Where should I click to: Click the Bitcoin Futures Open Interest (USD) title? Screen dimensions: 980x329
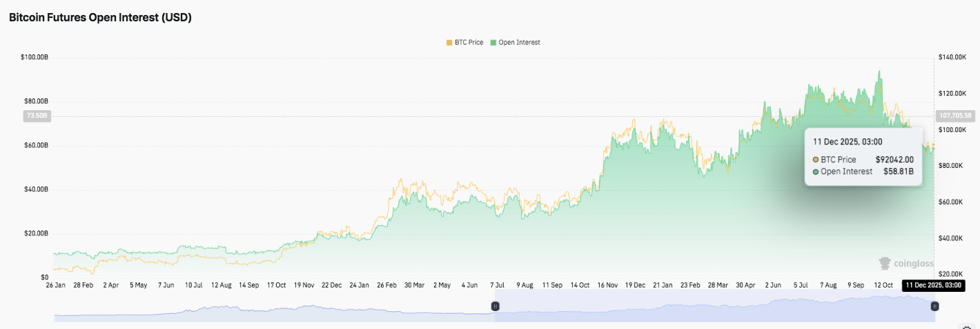pyautogui.click(x=100, y=18)
